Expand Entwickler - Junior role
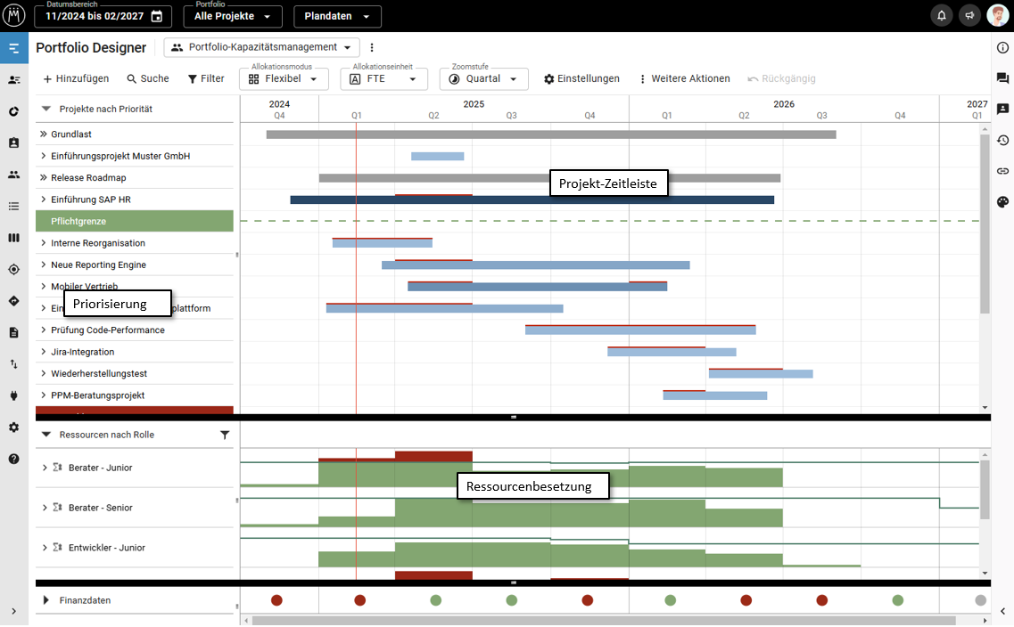Image resolution: width=1014 pixels, height=627 pixels. (44, 549)
